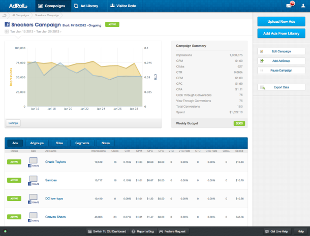The height and width of the screenshot is (236, 310).
Task: Click the DC low tops ad thumbnail
Action: 34,197
